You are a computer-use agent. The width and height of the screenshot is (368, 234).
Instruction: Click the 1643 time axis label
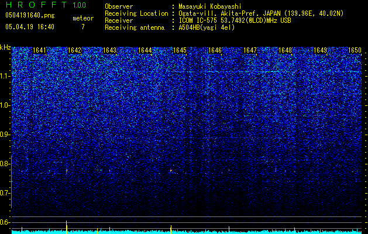coord(109,50)
